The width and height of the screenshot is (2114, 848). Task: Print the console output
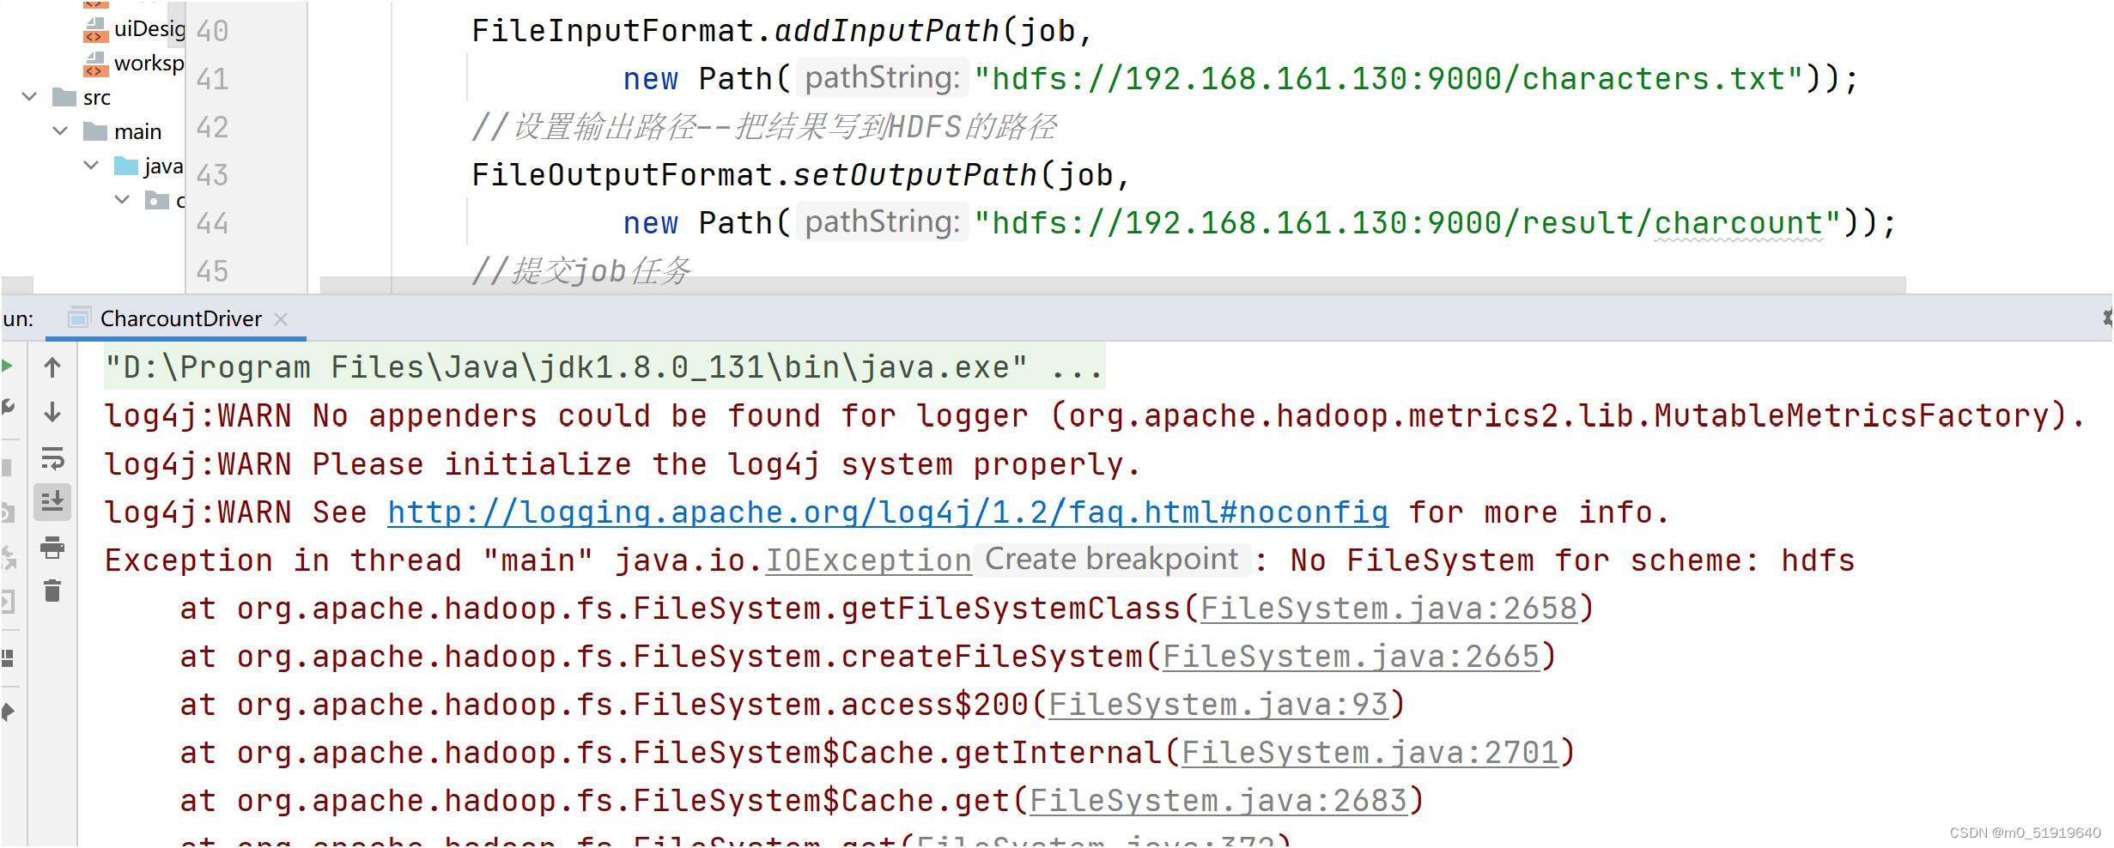click(x=53, y=548)
